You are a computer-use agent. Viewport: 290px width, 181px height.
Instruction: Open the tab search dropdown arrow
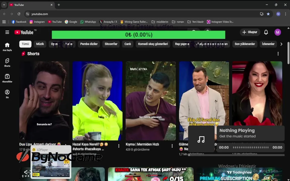pos(4,5)
